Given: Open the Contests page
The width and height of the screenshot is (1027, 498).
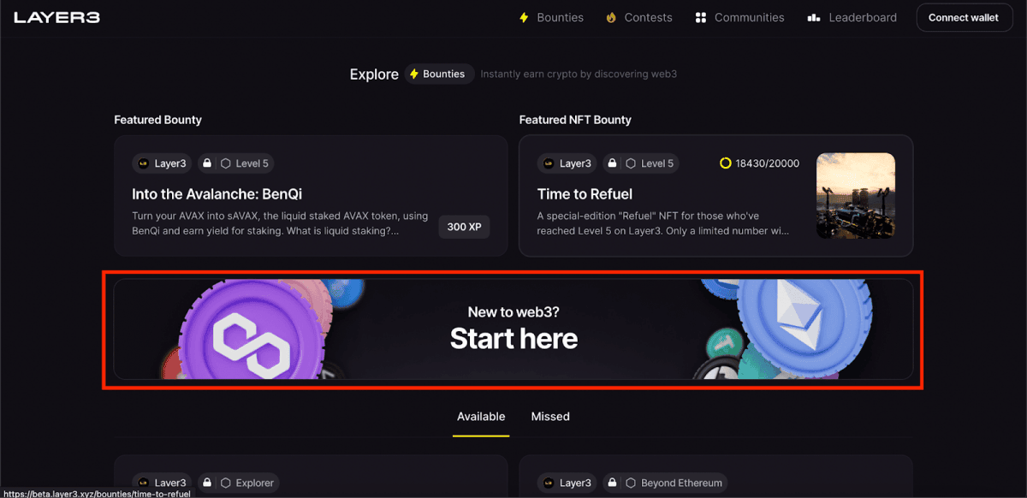Looking at the screenshot, I should pos(639,17).
